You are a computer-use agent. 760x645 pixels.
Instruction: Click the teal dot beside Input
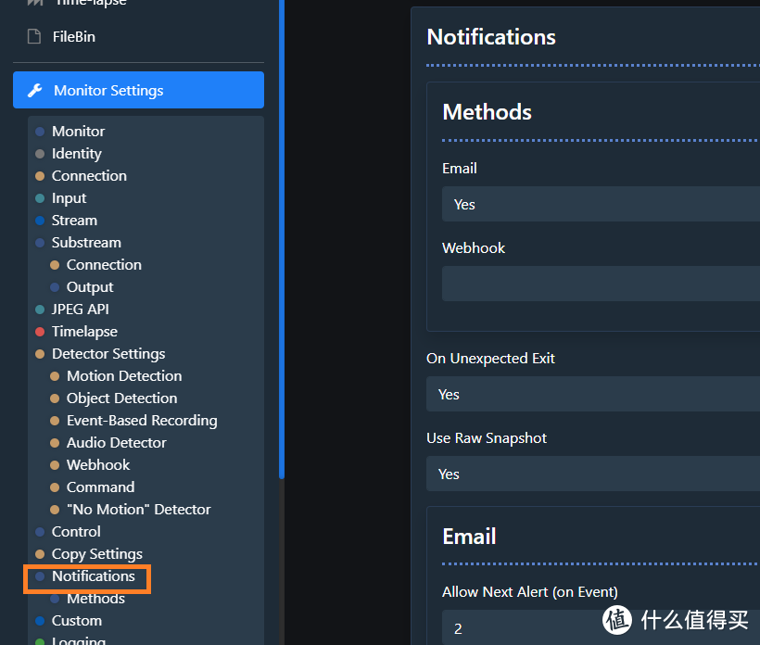coord(40,198)
